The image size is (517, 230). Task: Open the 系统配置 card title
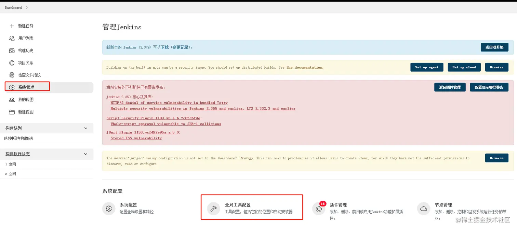[128, 205]
